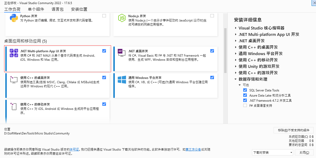Click the 关闭(C) button

[x=304, y=152]
